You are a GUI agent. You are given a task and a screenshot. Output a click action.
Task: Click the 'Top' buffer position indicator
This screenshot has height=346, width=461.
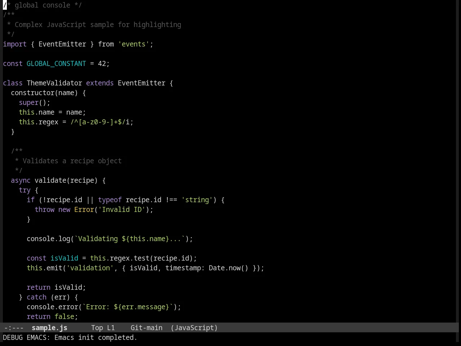(97, 328)
